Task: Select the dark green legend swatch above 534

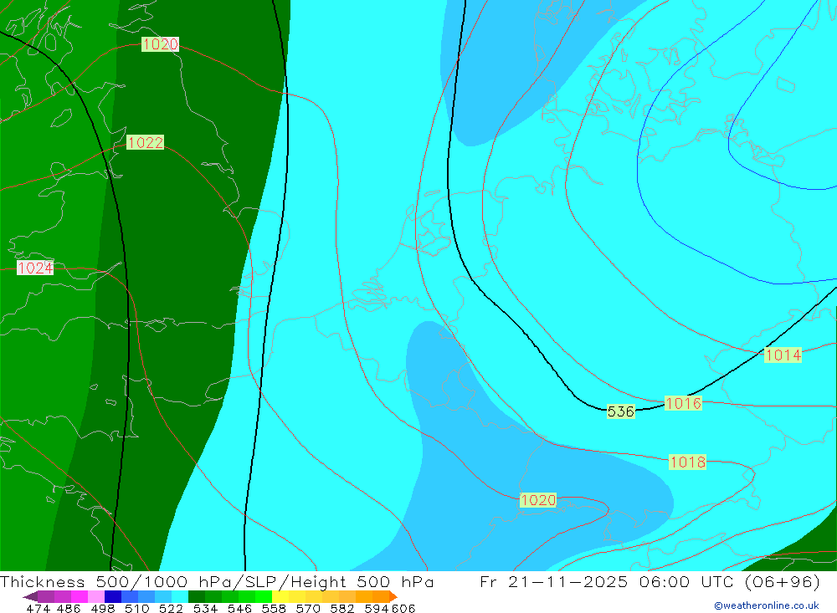Action: (x=197, y=596)
